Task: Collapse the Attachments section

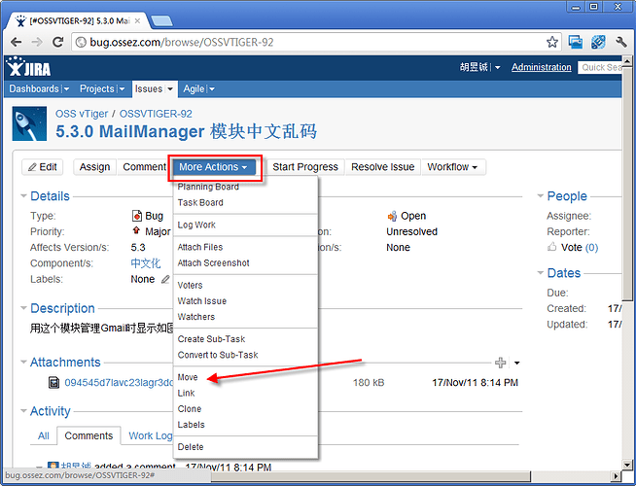Action: 23,363
